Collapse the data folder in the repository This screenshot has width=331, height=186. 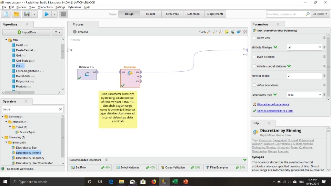[x=6, y=40]
